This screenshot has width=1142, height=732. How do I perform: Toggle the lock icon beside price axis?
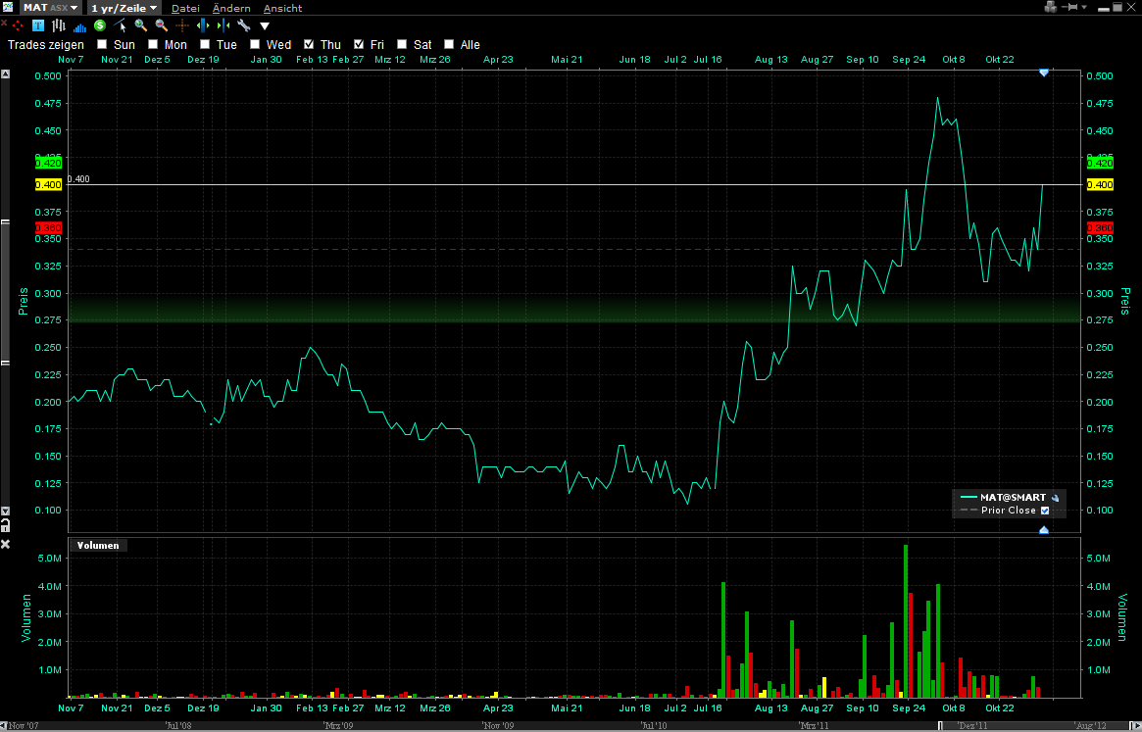point(5,525)
